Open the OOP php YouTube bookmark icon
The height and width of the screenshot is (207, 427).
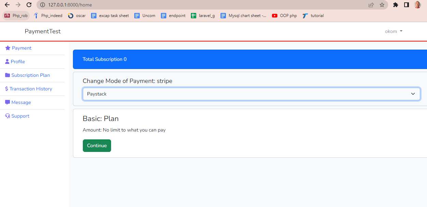[274, 16]
